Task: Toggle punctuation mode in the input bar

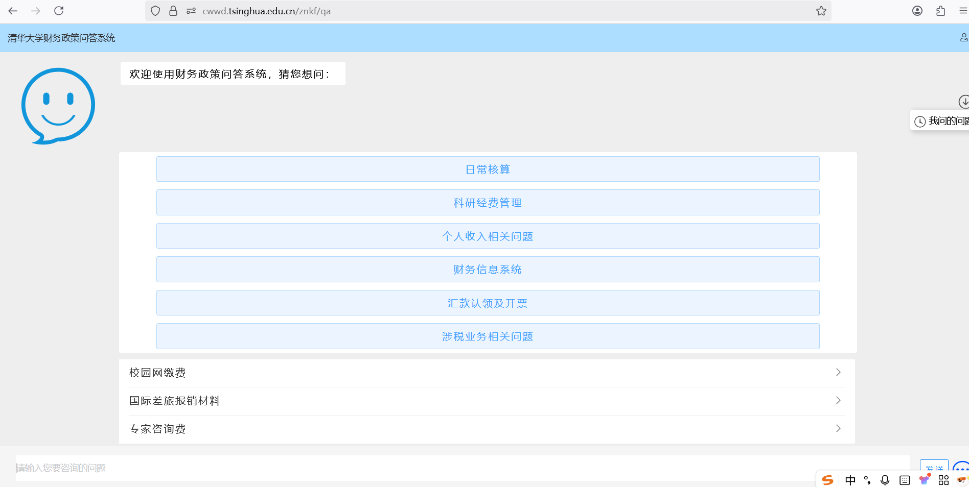Action: tap(867, 480)
